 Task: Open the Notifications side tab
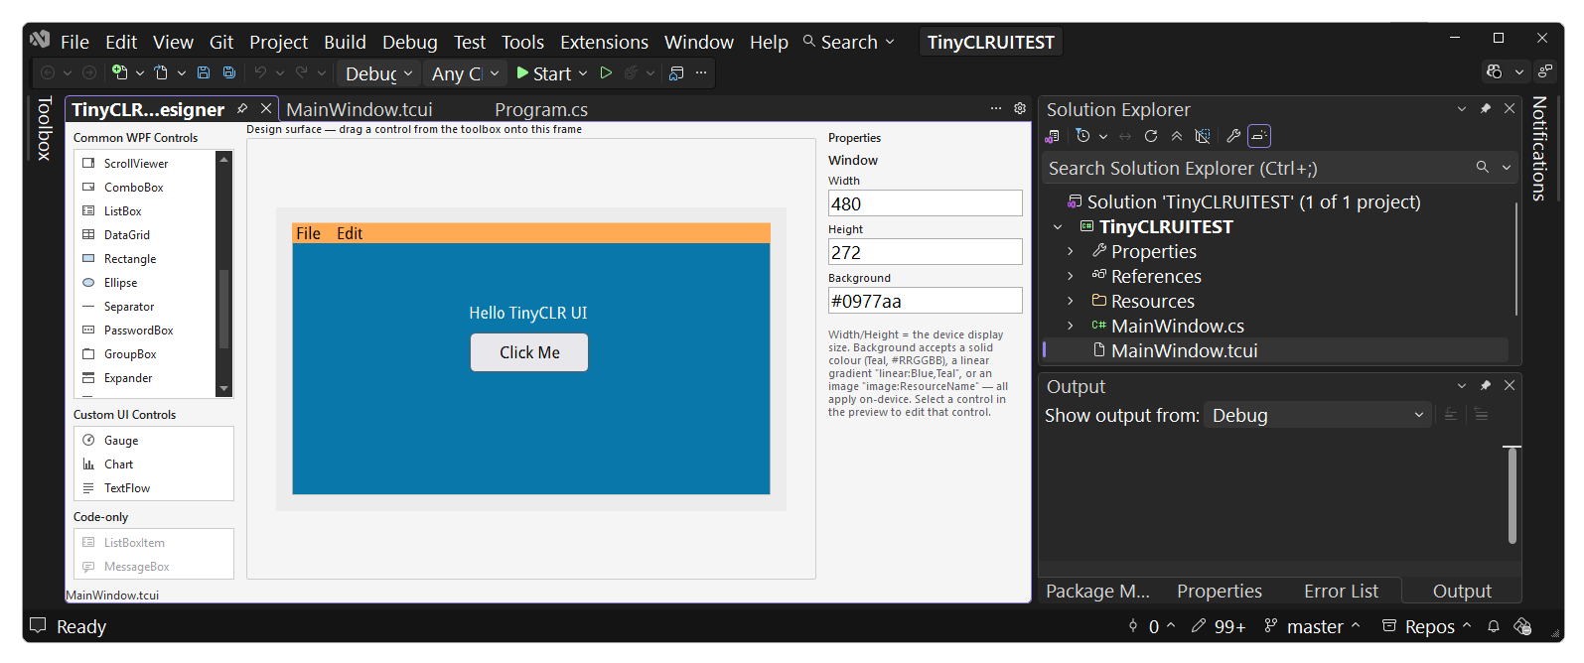(1539, 149)
